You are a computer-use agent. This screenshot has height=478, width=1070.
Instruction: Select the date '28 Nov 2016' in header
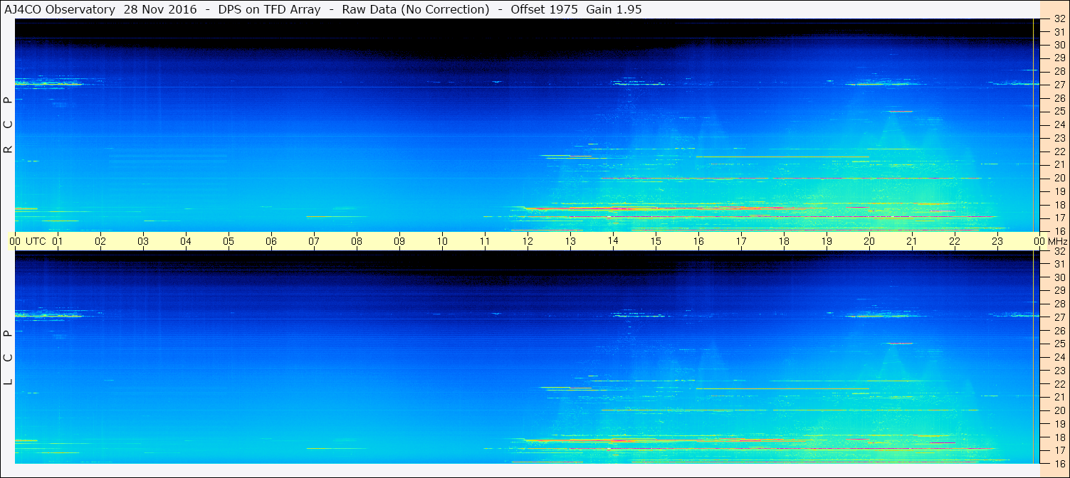[x=160, y=9]
